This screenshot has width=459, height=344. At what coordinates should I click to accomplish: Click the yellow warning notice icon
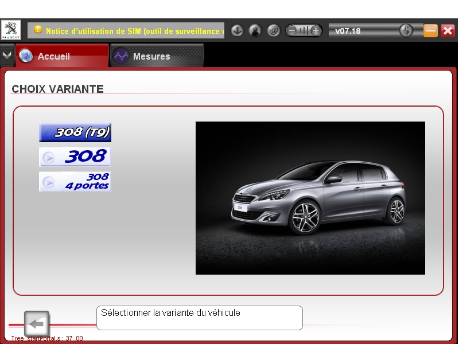(x=38, y=29)
